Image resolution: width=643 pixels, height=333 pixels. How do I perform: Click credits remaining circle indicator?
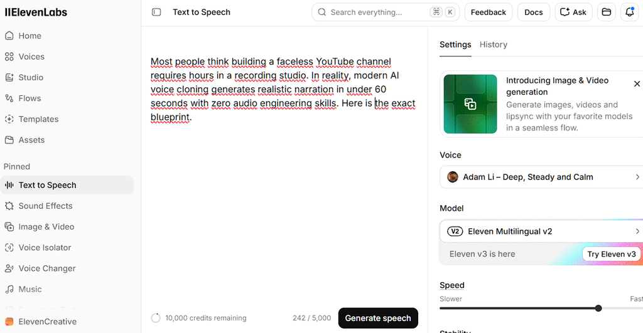click(156, 318)
